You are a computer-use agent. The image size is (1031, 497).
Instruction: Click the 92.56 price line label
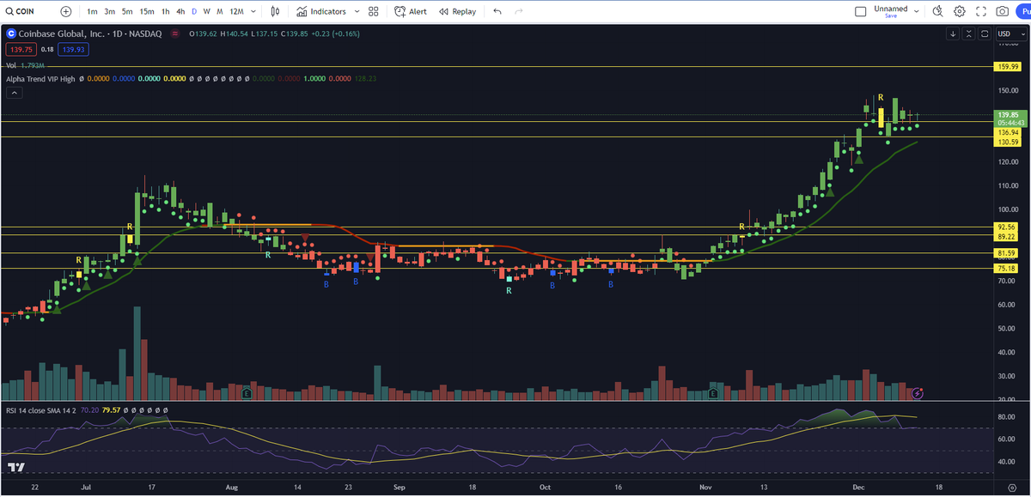pos(1007,227)
